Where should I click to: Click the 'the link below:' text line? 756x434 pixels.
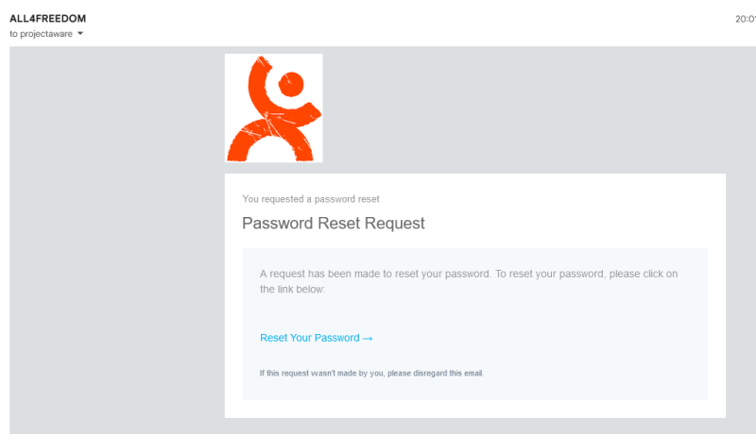(293, 289)
